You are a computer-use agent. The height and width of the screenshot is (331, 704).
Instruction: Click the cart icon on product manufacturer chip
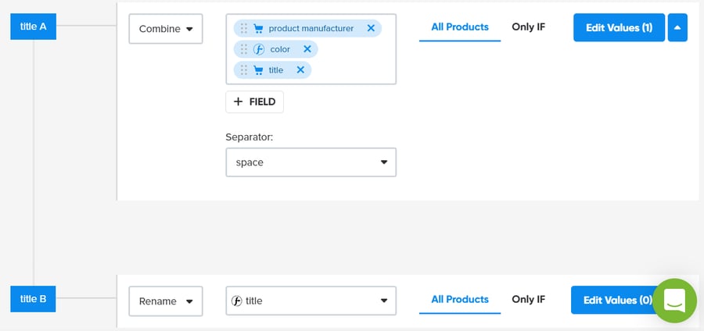[x=258, y=28]
